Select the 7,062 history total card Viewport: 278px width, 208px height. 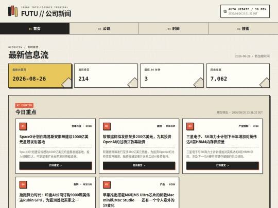tap(238, 75)
